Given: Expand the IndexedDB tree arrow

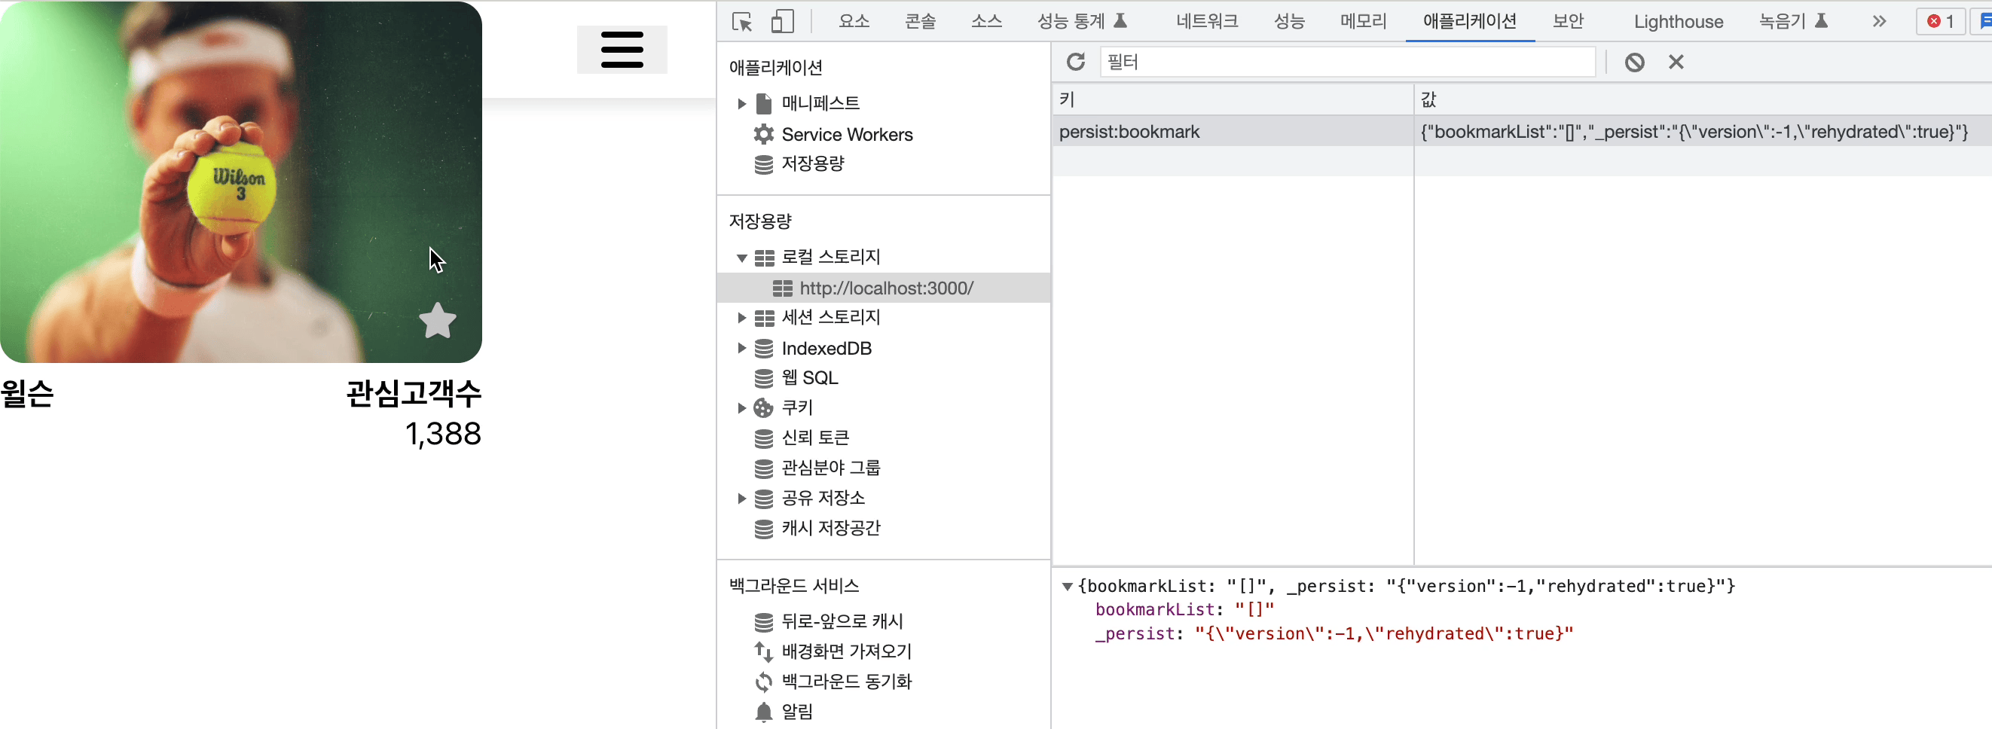Looking at the screenshot, I should (741, 349).
